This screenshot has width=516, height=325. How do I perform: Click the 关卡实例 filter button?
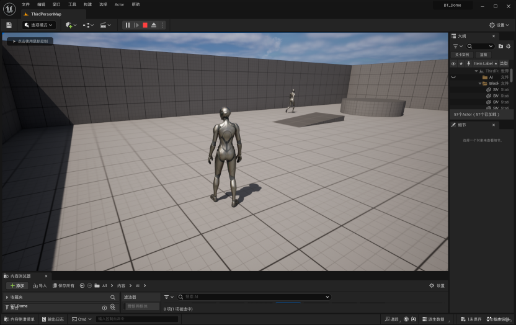click(462, 55)
